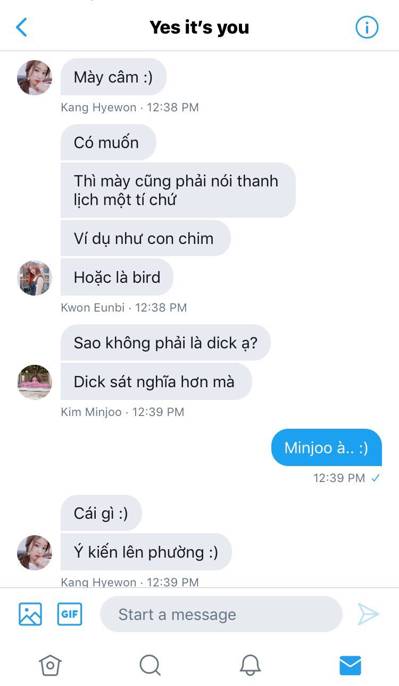This screenshot has height=686, width=399.
Task: Select the Messages envelope tab
Action: (x=350, y=665)
